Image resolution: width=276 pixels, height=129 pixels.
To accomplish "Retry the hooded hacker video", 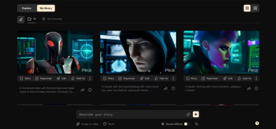I will (108, 78).
